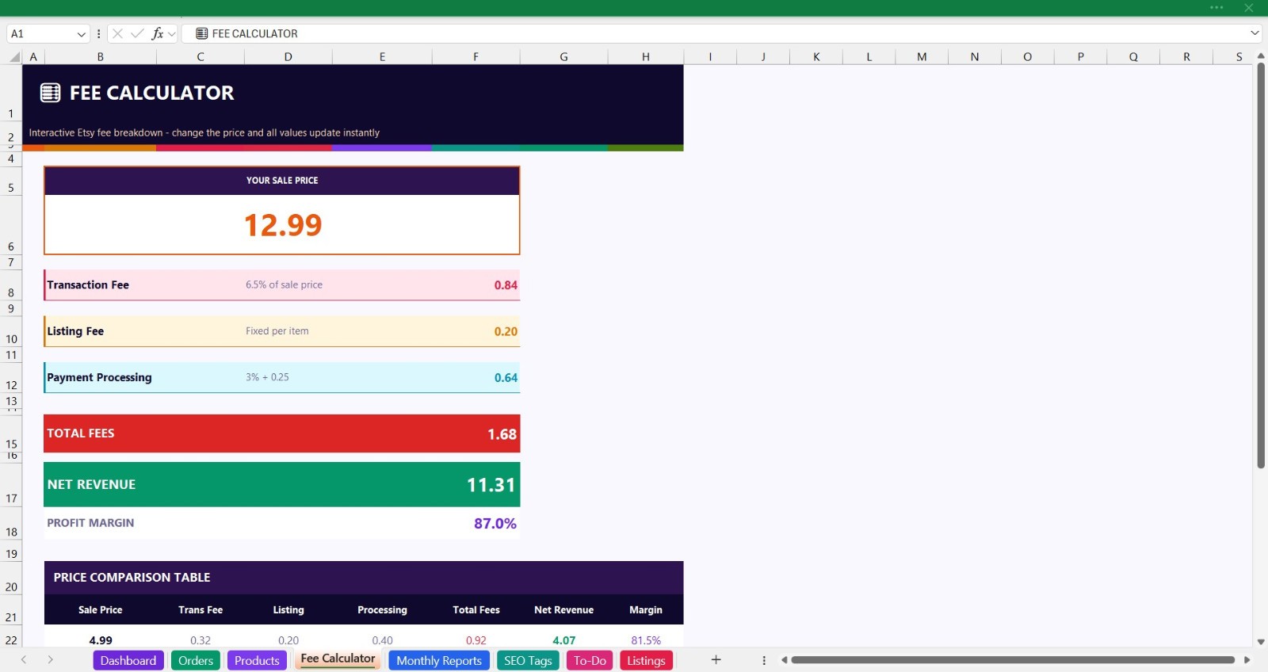Open the three-dot options in title bar
Screen dimensions: 1268x672
pyautogui.click(x=1216, y=8)
